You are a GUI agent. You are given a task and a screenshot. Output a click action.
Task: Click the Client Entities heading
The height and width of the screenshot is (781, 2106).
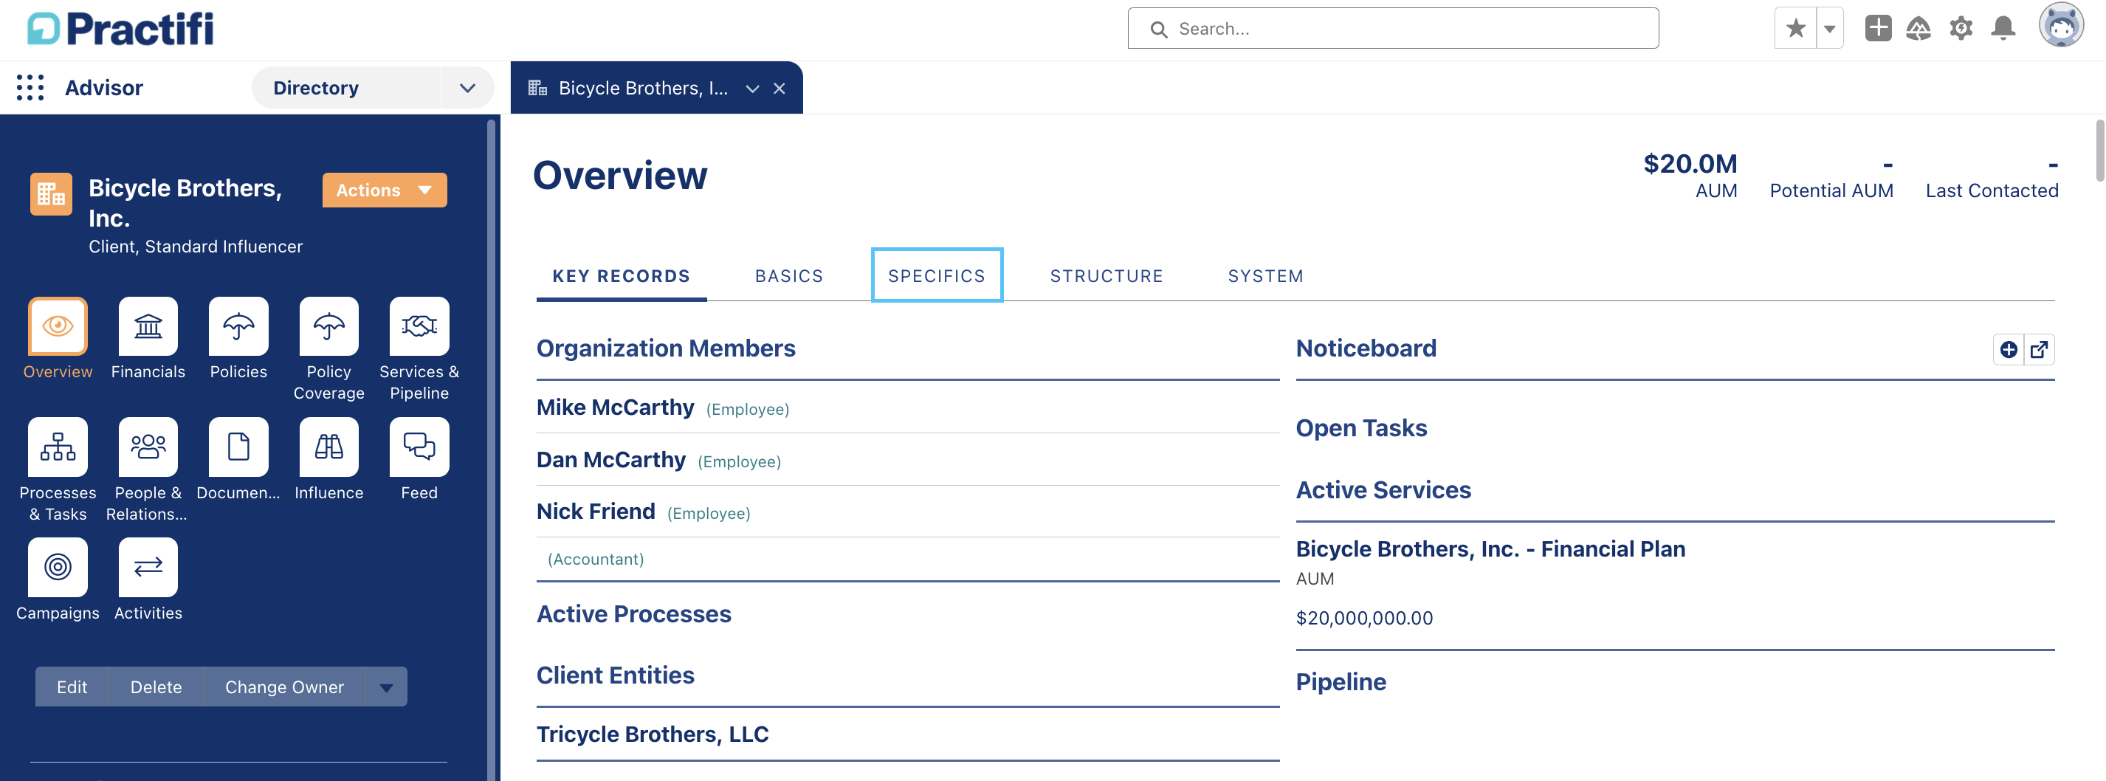click(615, 675)
